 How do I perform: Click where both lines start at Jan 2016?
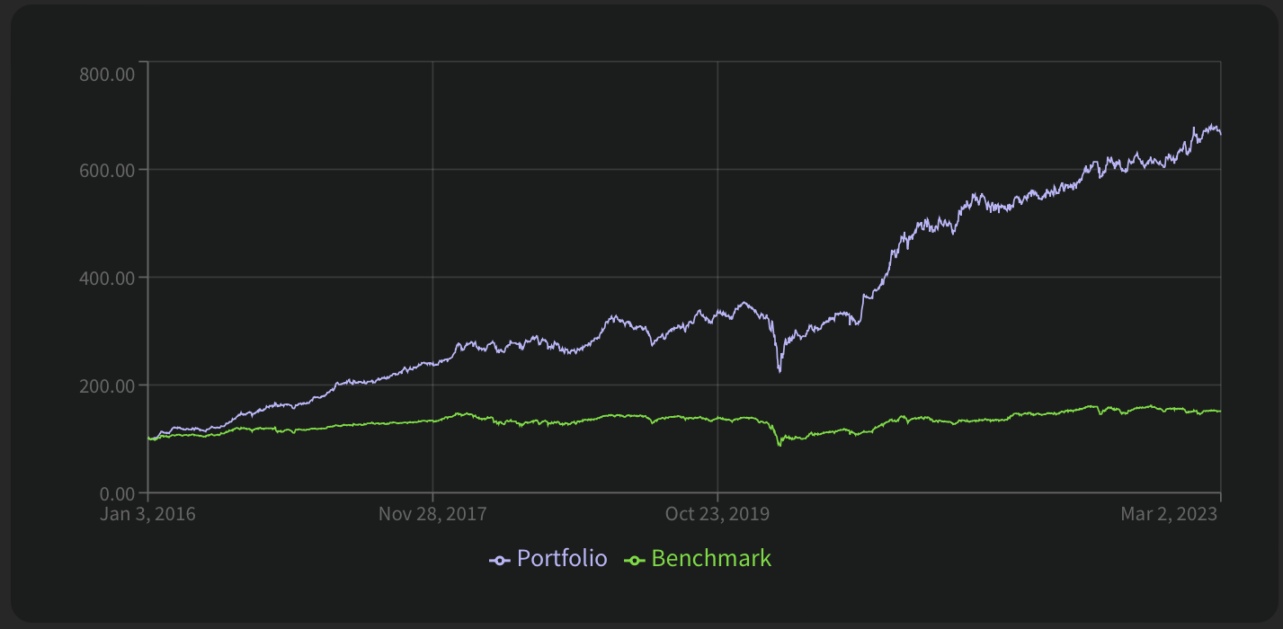click(x=149, y=439)
